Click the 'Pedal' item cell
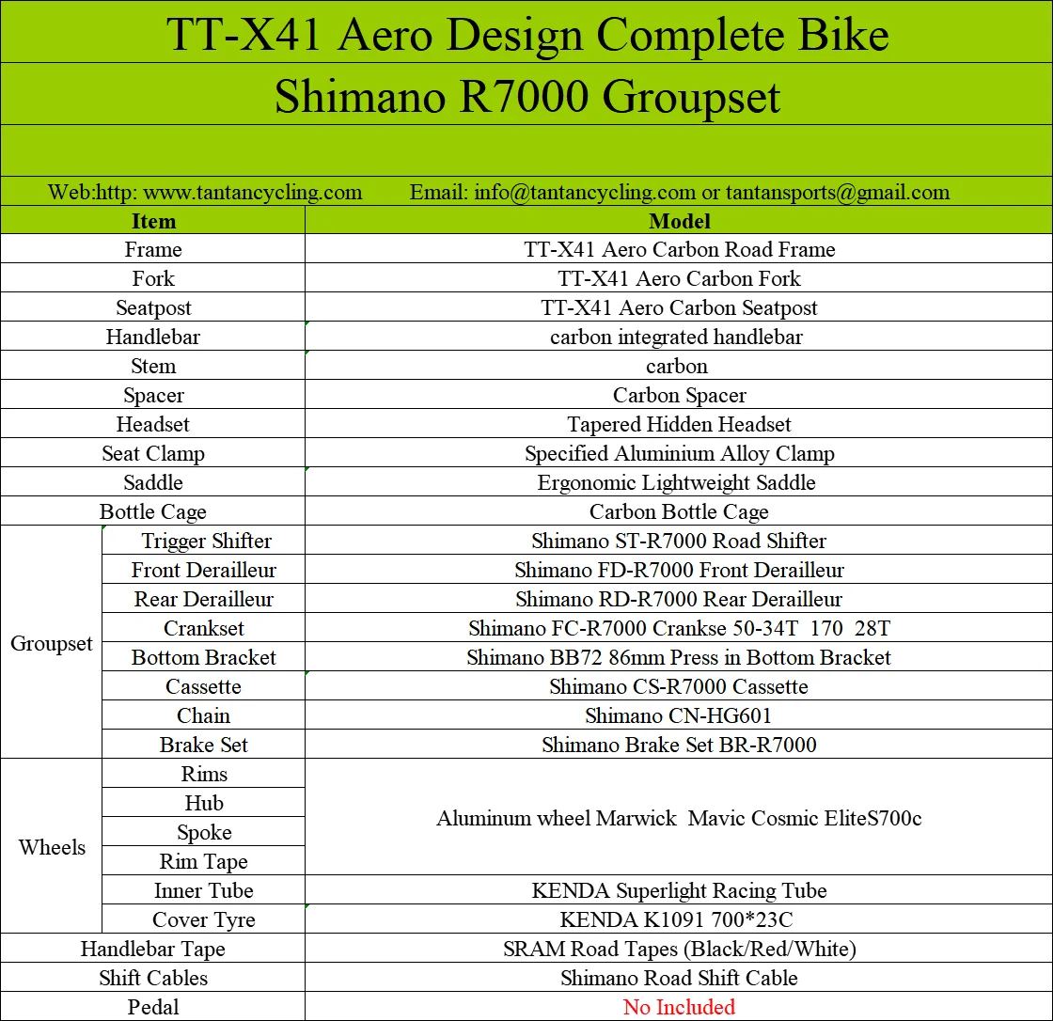This screenshot has width=1053, height=1021. click(152, 1006)
